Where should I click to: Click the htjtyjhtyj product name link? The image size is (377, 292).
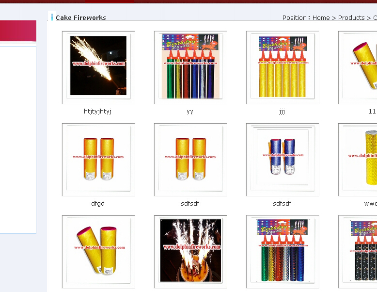coord(97,112)
